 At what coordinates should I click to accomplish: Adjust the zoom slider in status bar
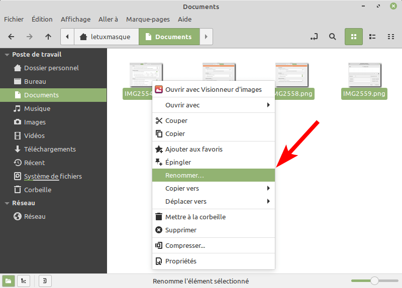(374, 281)
